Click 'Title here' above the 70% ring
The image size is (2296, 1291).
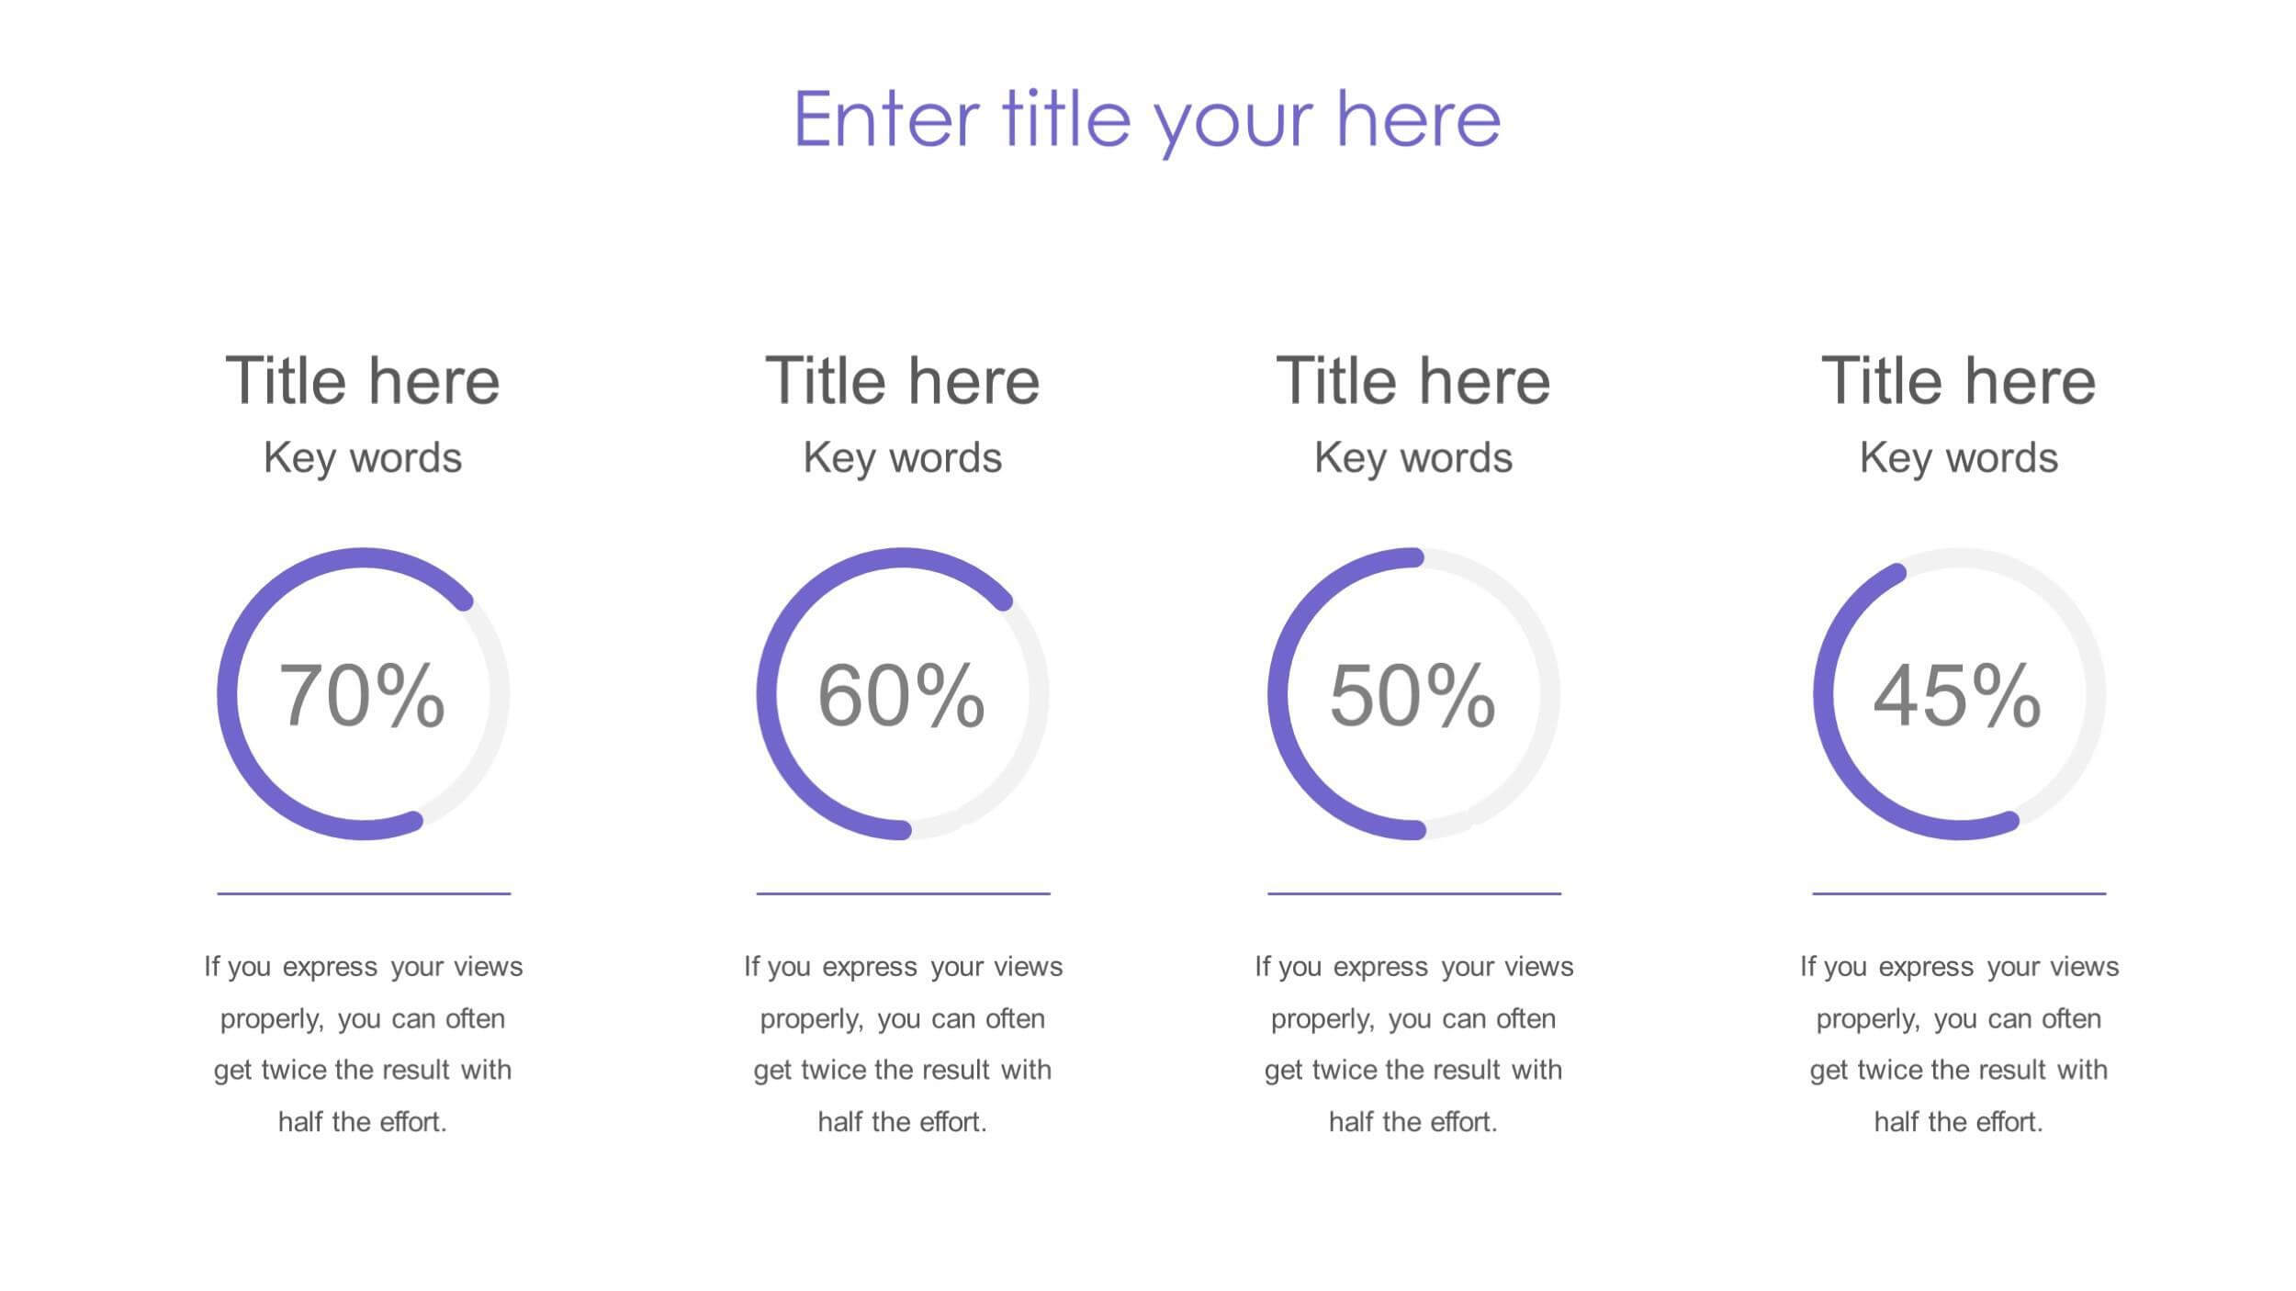(x=363, y=380)
